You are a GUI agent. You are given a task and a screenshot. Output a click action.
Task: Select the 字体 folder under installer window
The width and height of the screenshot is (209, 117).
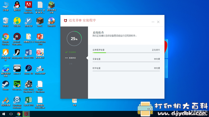click(x=74, y=102)
